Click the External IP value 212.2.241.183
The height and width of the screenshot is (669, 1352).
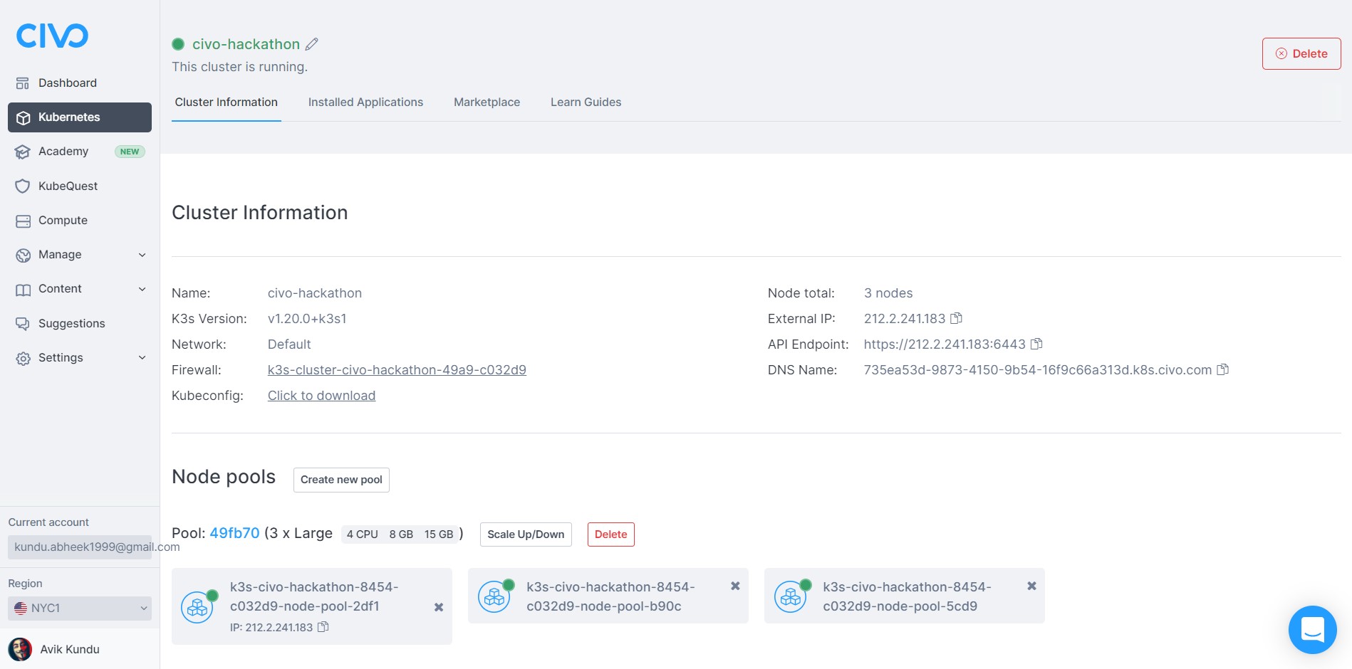pos(905,319)
